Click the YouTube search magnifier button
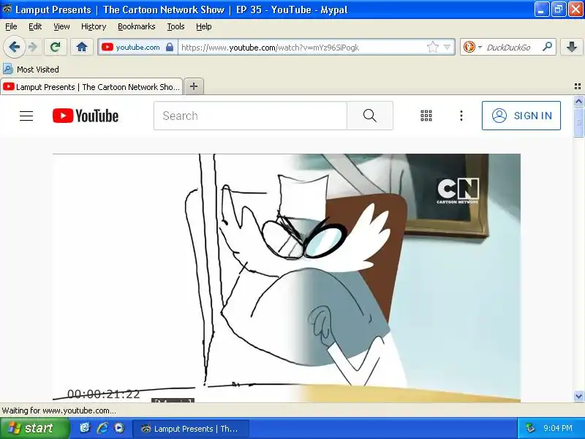This screenshot has width=585, height=439. tap(370, 116)
